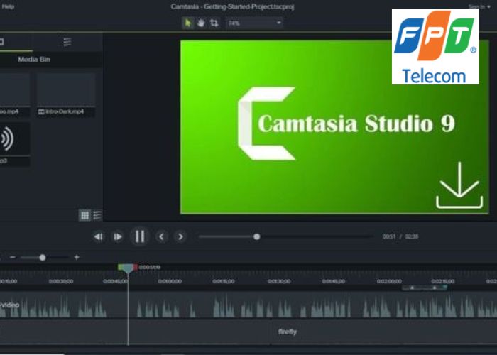Click the timeline zoom slider handle

point(43,258)
